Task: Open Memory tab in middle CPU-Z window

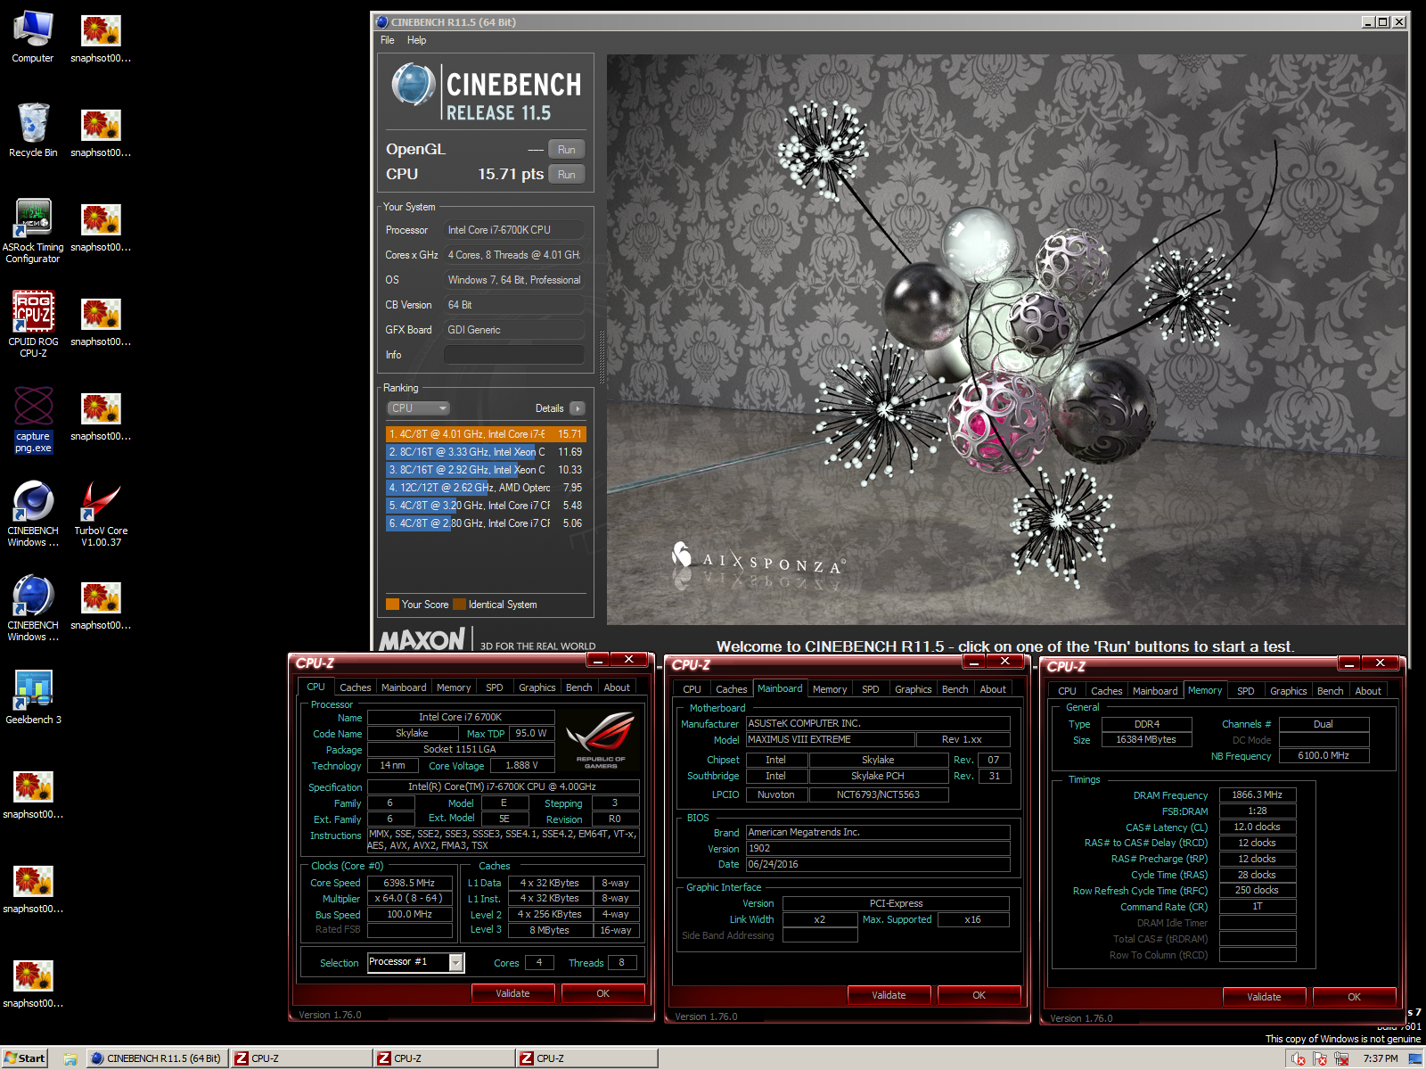Action: click(x=830, y=689)
